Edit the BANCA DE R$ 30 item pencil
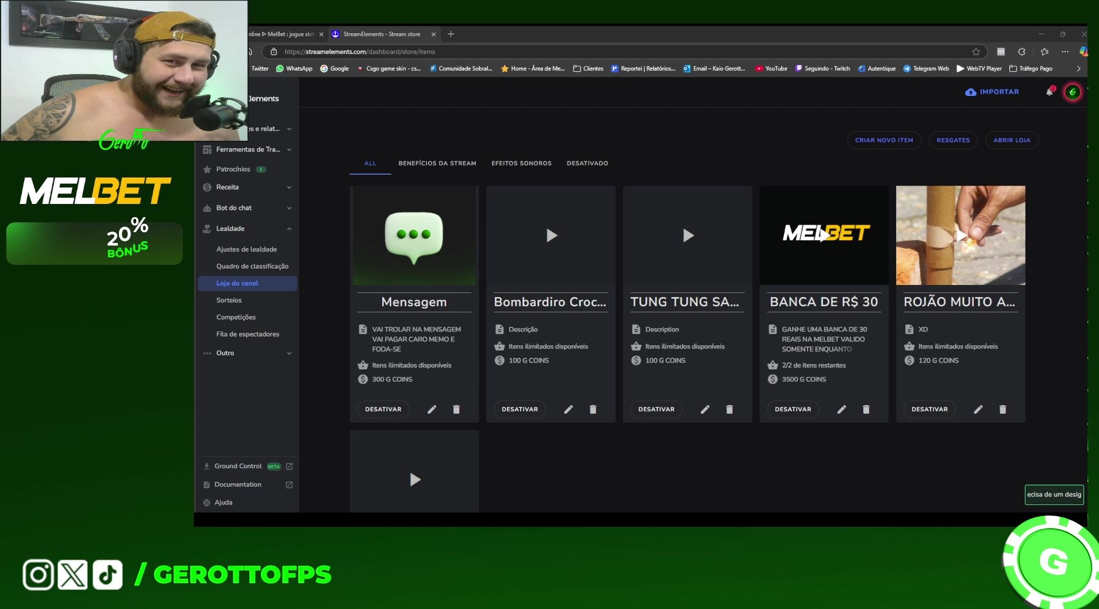Image resolution: width=1099 pixels, height=609 pixels. (x=841, y=409)
